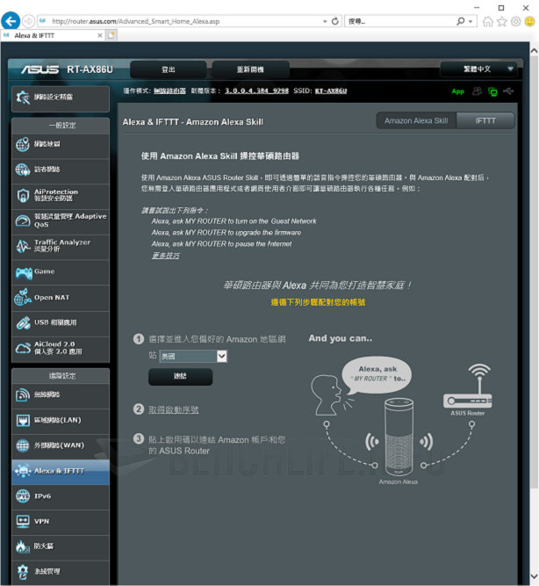Click the vertical scrollbar up arrow

(x=534, y=51)
